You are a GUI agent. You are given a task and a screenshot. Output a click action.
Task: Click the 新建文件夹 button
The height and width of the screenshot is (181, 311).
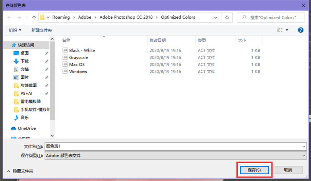pyautogui.click(x=41, y=30)
